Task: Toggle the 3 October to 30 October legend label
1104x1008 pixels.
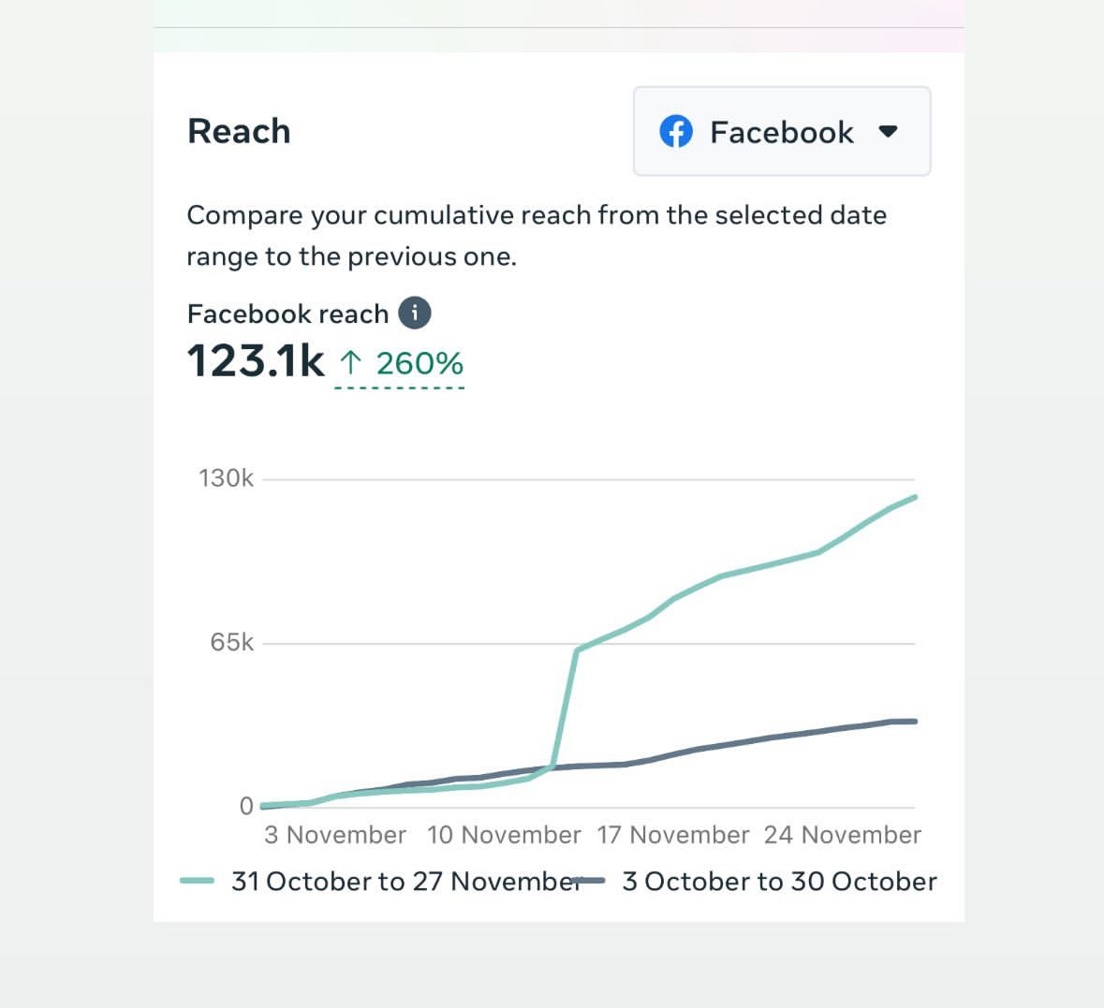Action: click(779, 882)
